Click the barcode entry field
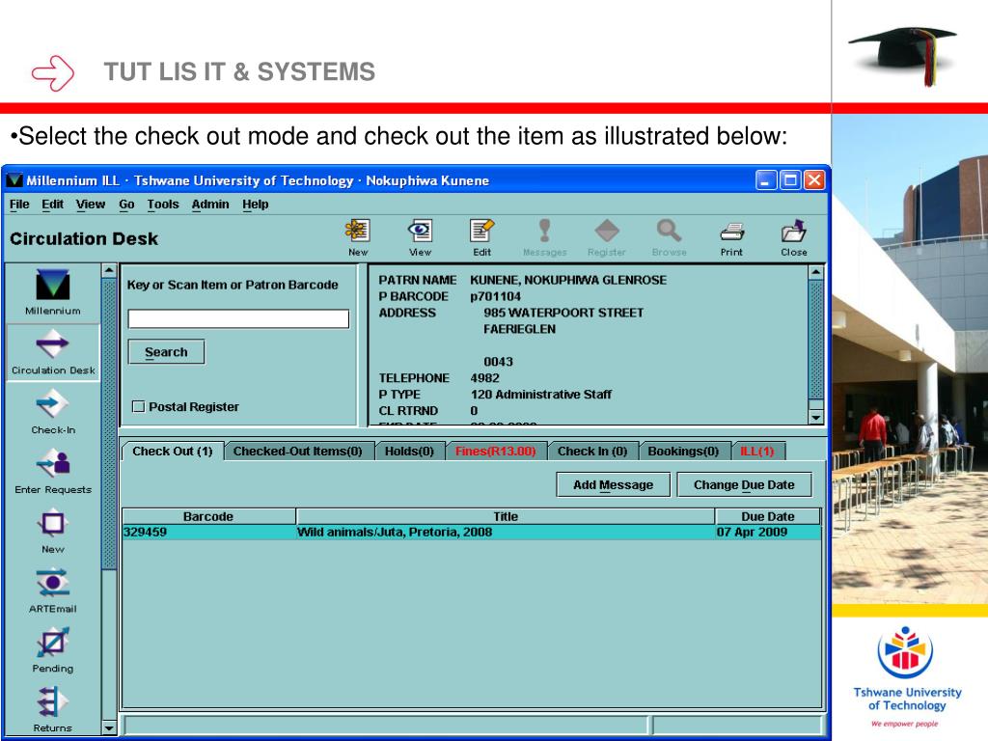Image resolution: width=988 pixels, height=741 pixels. [x=238, y=318]
